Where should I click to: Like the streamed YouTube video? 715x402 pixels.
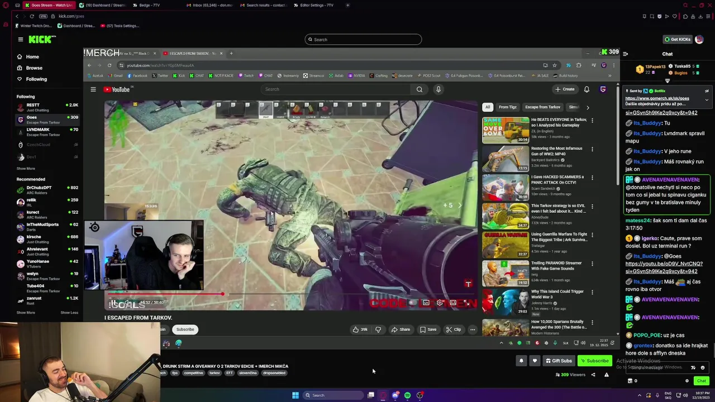click(x=360, y=329)
